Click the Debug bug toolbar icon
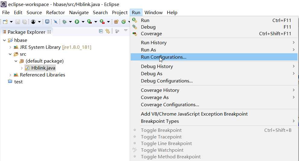 pyautogui.click(x=65, y=22)
